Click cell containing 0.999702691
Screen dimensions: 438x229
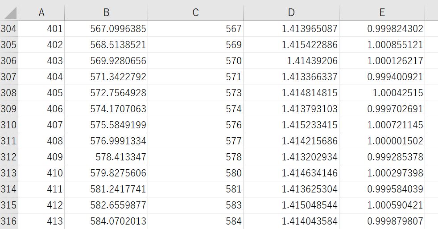pyautogui.click(x=382, y=109)
